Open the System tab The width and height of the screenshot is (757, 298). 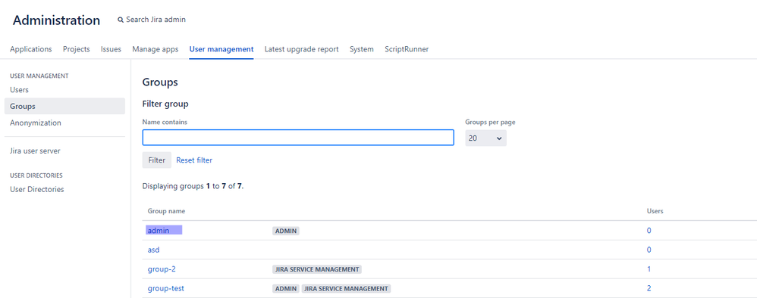362,49
